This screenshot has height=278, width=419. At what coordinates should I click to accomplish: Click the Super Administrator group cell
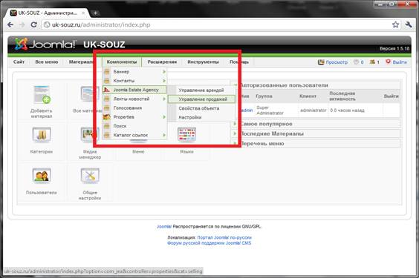click(270, 110)
